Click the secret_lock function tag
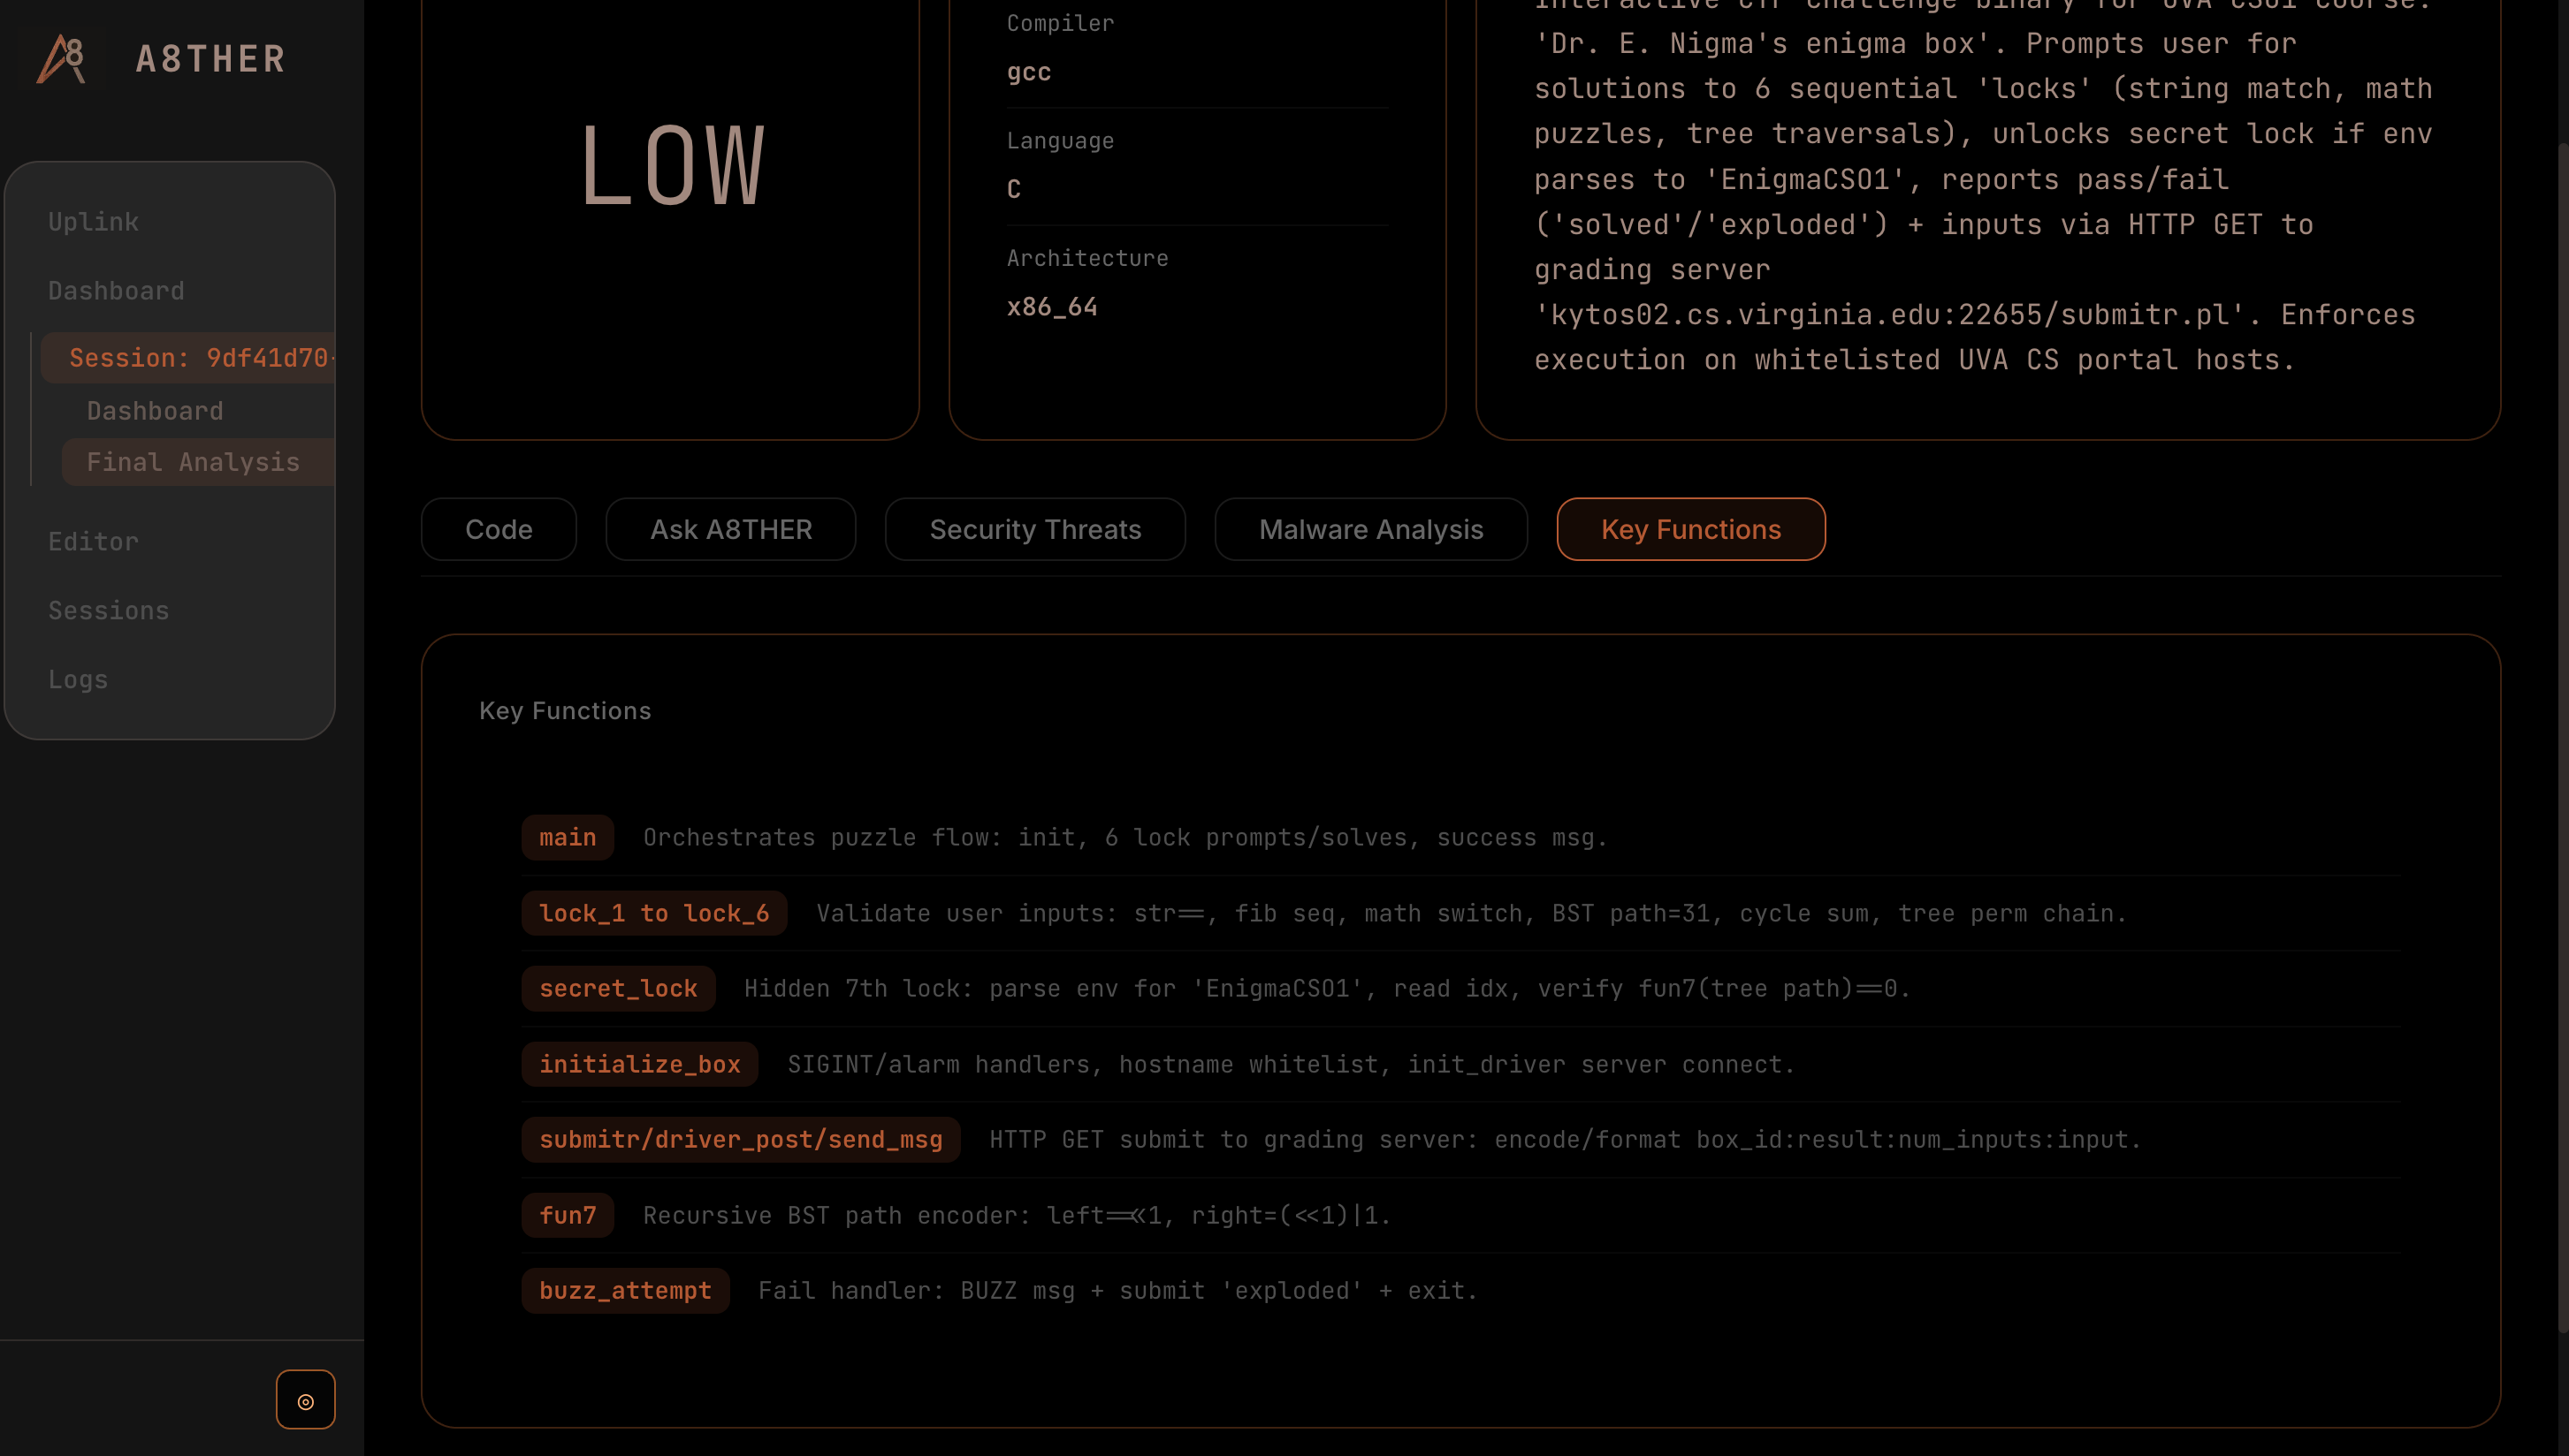2569x1456 pixels. 617,988
